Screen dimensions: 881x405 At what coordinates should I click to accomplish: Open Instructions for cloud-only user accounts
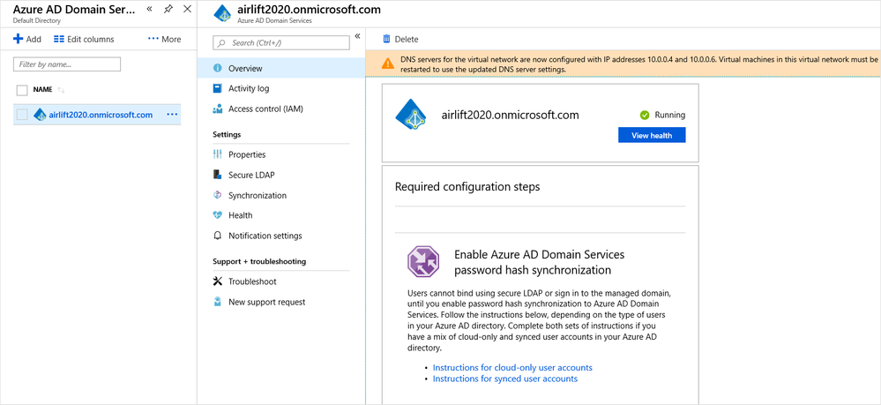512,367
